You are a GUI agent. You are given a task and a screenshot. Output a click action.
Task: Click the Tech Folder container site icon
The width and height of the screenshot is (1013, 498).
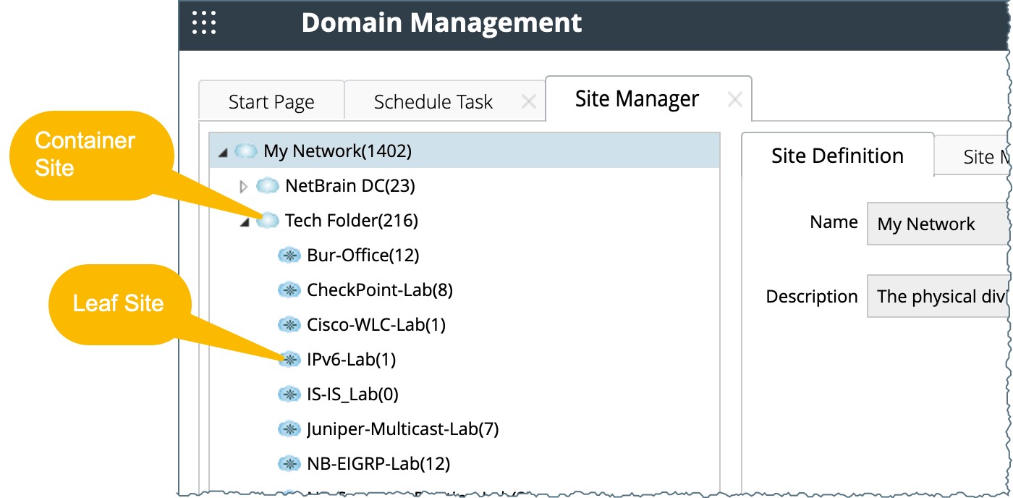tap(268, 220)
